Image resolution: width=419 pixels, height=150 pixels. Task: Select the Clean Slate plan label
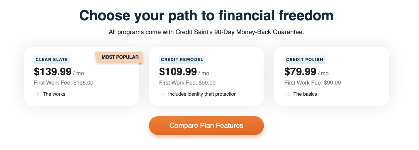52,60
